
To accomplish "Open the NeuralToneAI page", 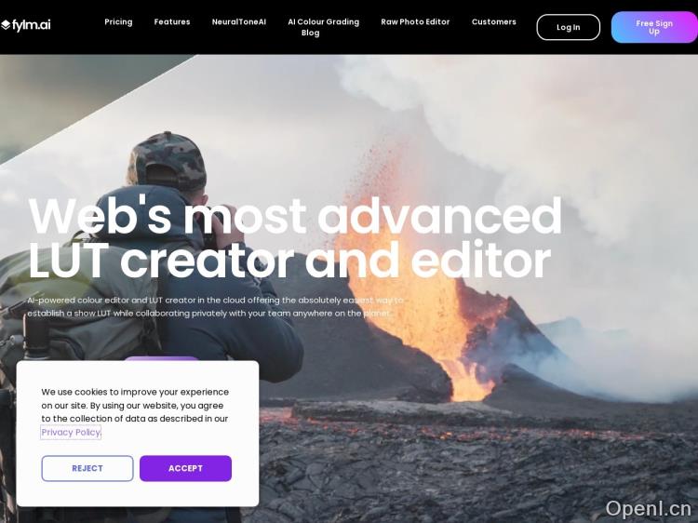I will click(238, 21).
